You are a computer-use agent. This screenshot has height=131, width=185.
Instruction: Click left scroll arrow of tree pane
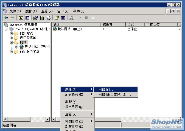tap(5, 119)
